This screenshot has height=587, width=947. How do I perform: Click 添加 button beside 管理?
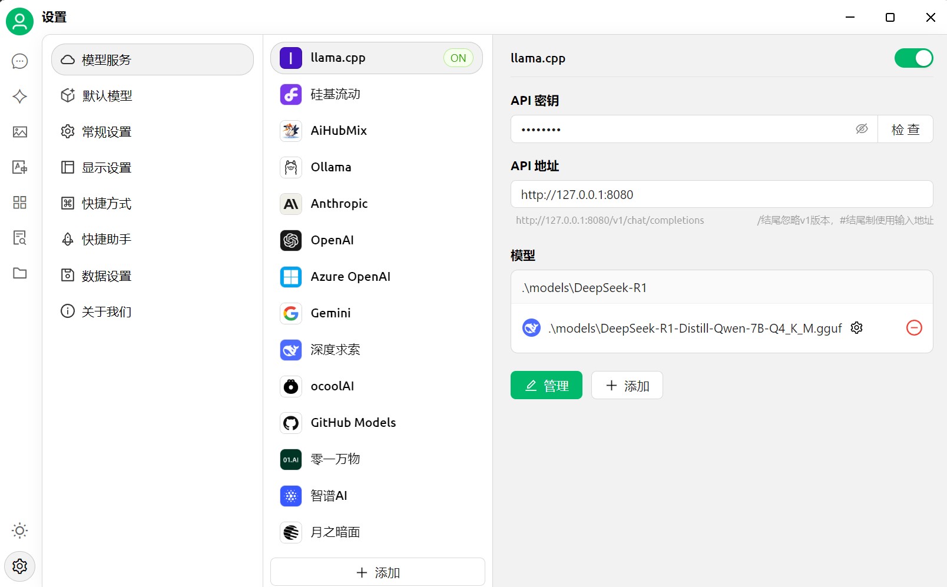627,385
